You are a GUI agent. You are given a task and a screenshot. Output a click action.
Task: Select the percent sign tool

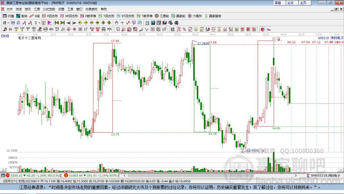(x=184, y=30)
